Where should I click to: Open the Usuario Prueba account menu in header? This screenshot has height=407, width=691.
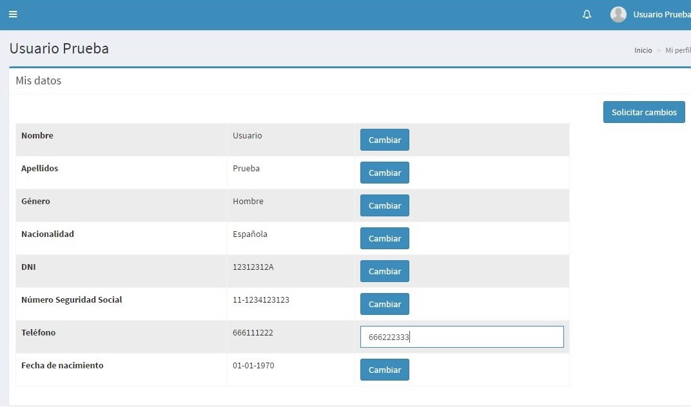661,15
